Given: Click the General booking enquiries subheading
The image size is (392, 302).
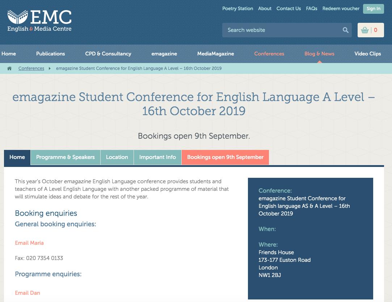Looking at the screenshot, I should 55,224.
